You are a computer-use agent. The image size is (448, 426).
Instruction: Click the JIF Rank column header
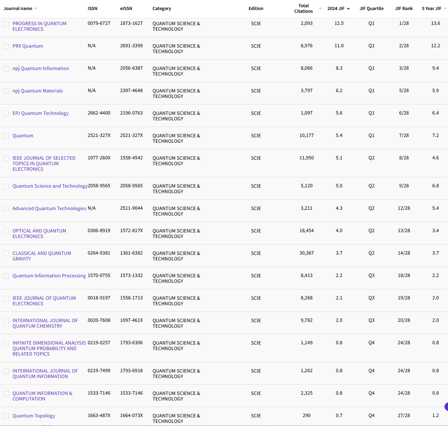(404, 9)
